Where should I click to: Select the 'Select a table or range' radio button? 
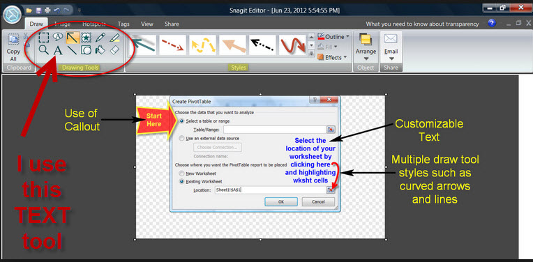[x=182, y=121]
